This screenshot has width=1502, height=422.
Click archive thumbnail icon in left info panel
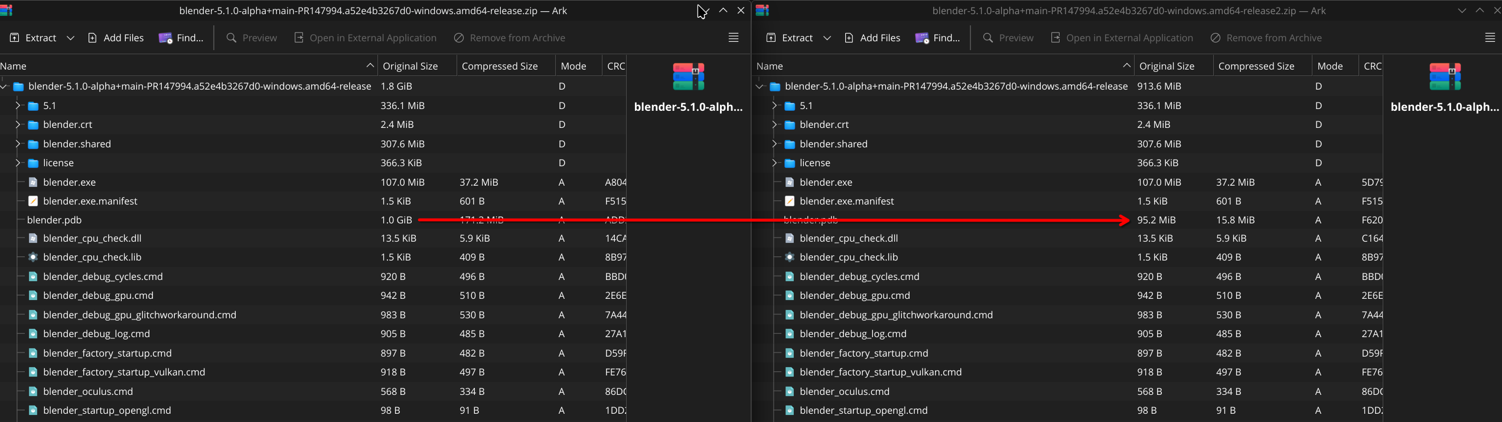click(x=688, y=77)
